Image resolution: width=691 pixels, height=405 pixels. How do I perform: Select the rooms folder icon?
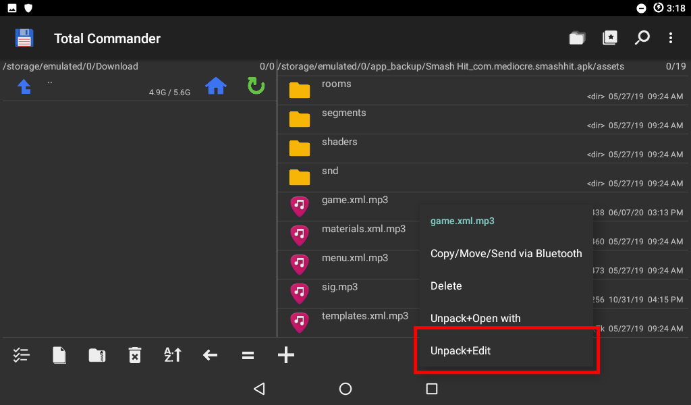click(x=300, y=90)
